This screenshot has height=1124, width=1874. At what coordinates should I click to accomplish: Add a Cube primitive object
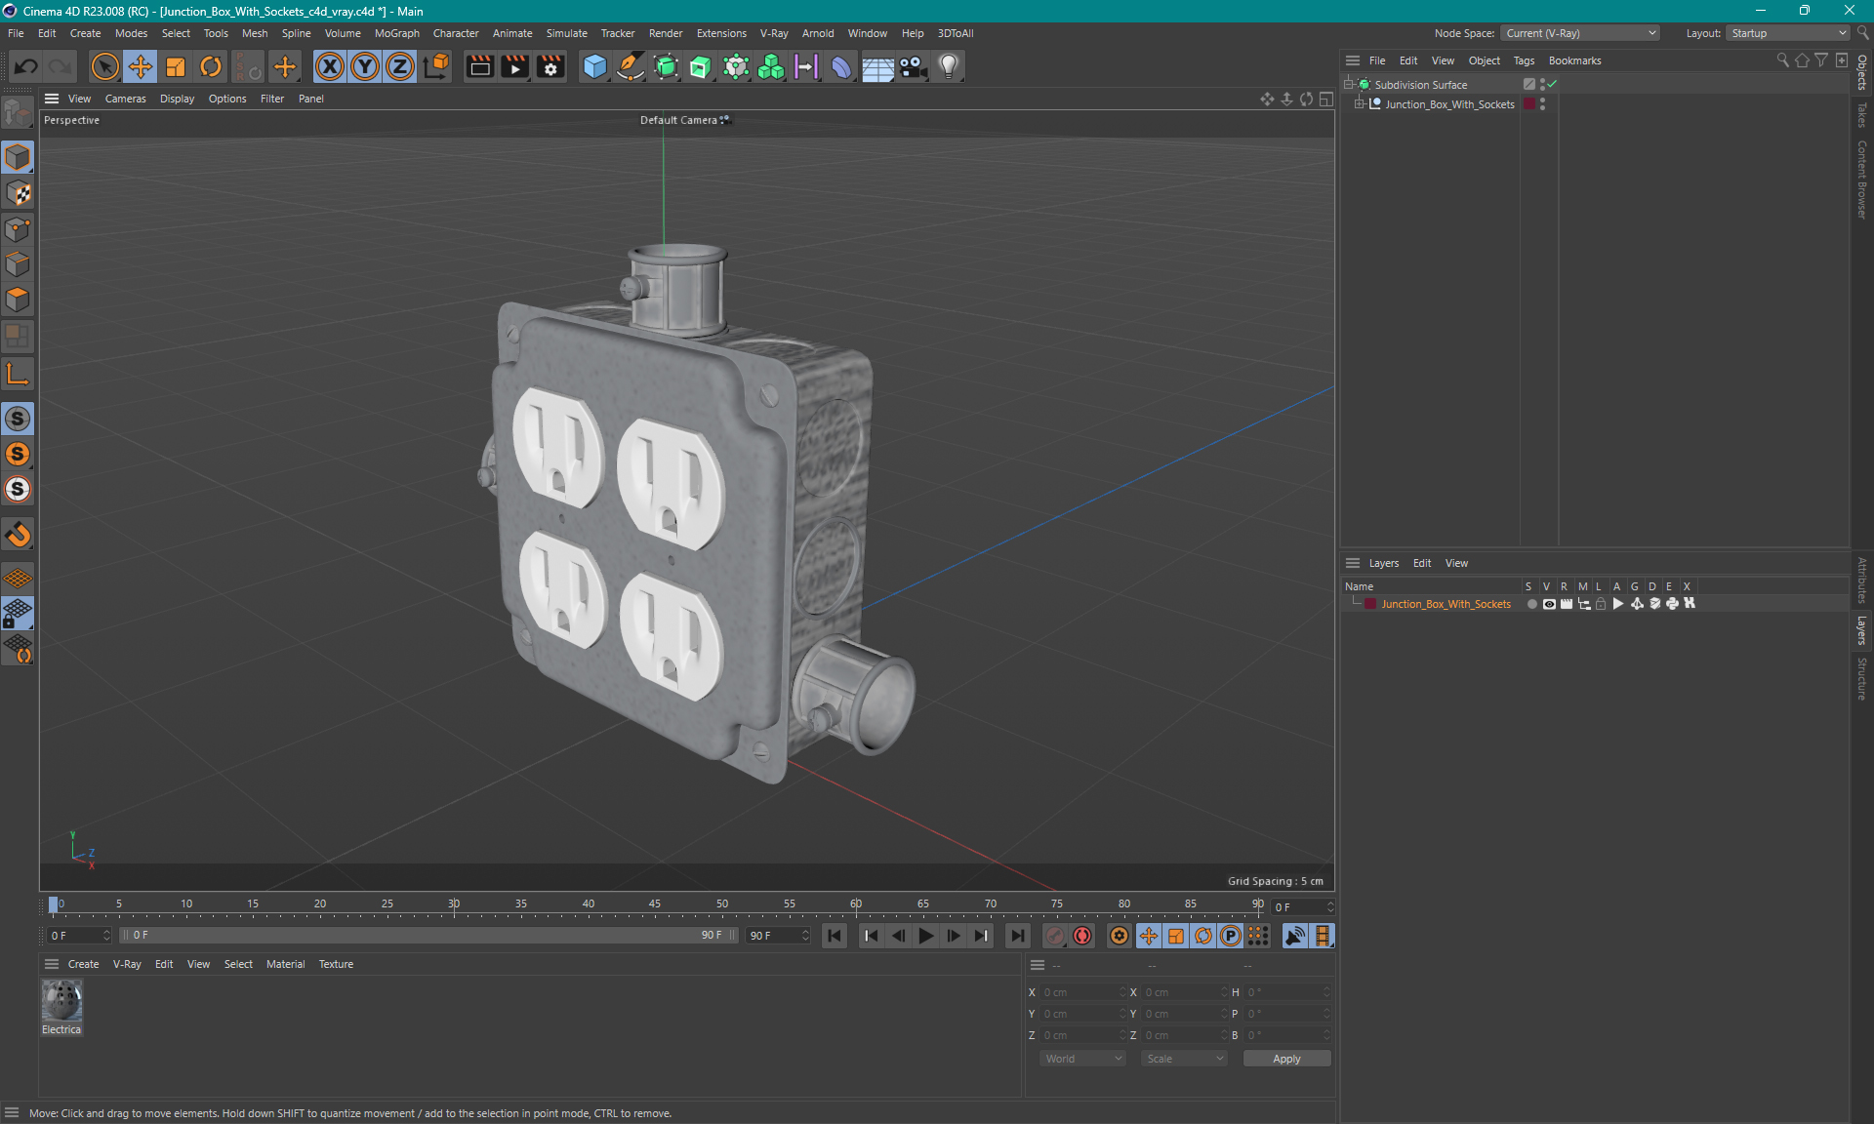pyautogui.click(x=594, y=66)
